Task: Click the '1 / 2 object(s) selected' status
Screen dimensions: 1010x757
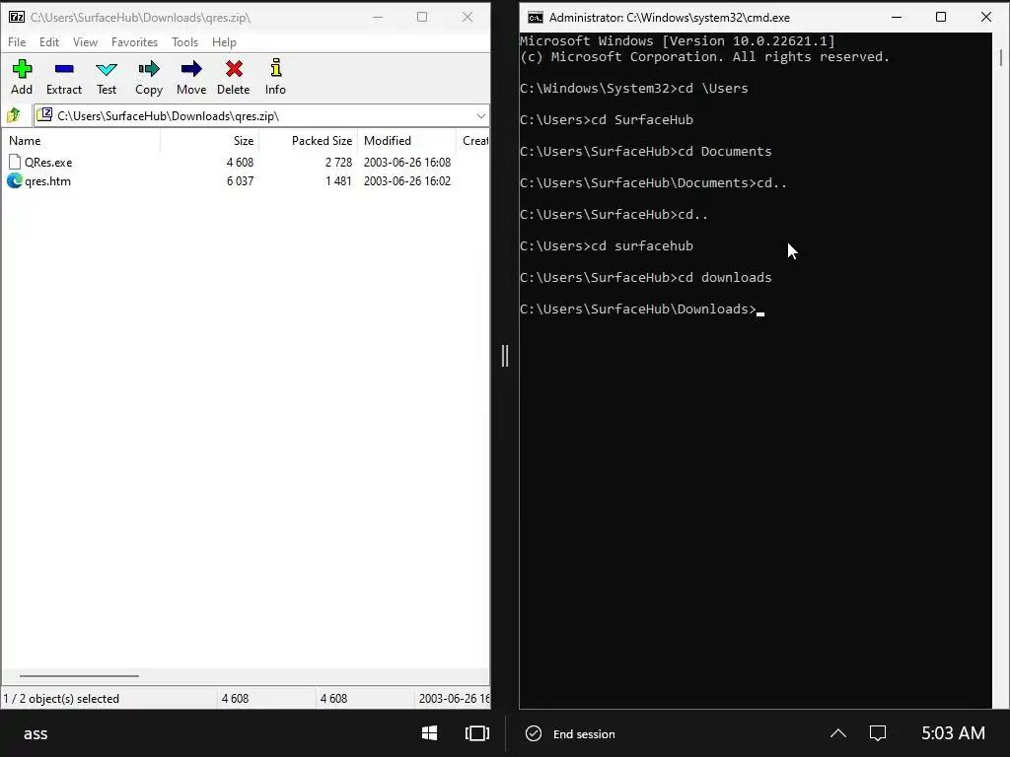Action: point(61,699)
